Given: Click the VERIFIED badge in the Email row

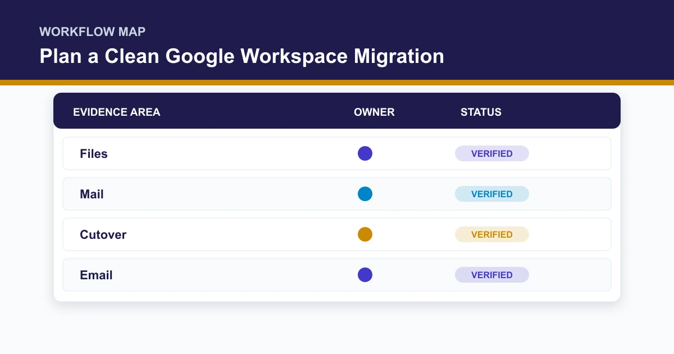Looking at the screenshot, I should pos(492,275).
